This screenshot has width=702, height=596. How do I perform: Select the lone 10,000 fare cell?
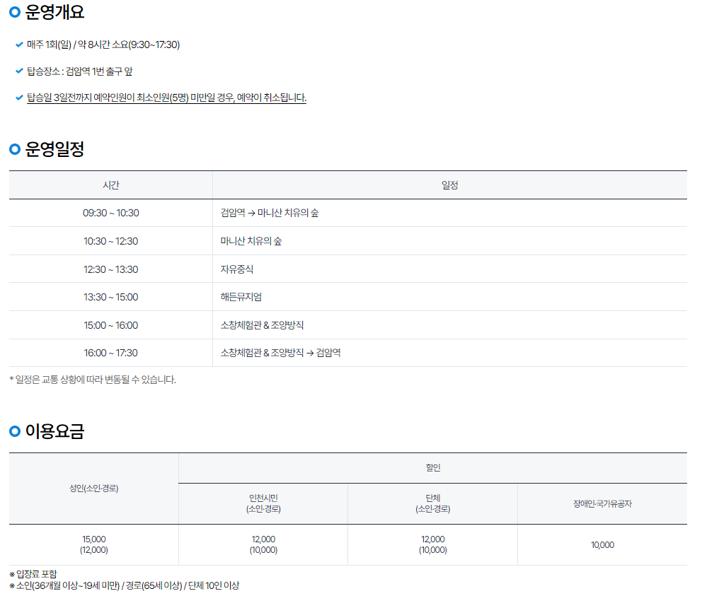603,545
